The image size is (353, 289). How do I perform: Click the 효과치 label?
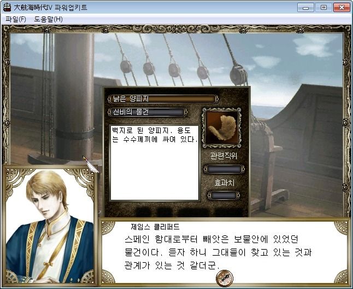tap(224, 183)
